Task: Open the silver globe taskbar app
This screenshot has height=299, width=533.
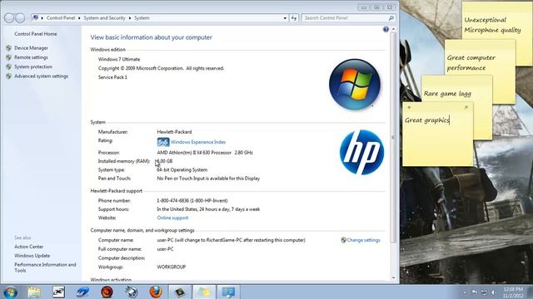Action: coord(132,292)
